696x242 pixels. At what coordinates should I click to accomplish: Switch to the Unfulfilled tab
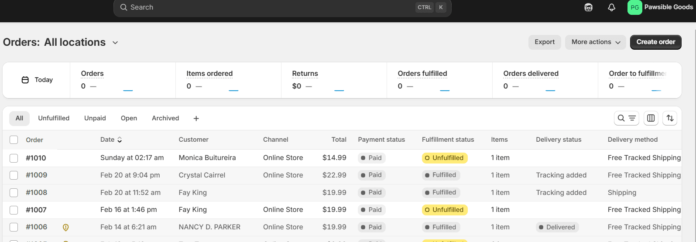[54, 118]
